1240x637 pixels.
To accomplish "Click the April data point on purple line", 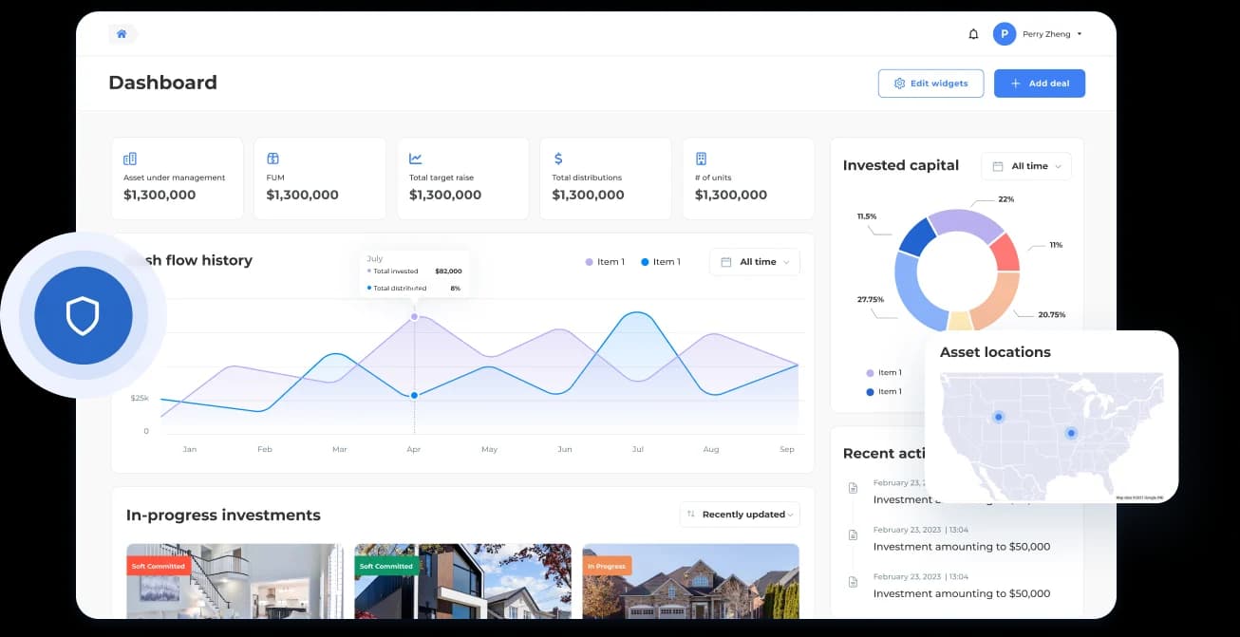I will [414, 316].
